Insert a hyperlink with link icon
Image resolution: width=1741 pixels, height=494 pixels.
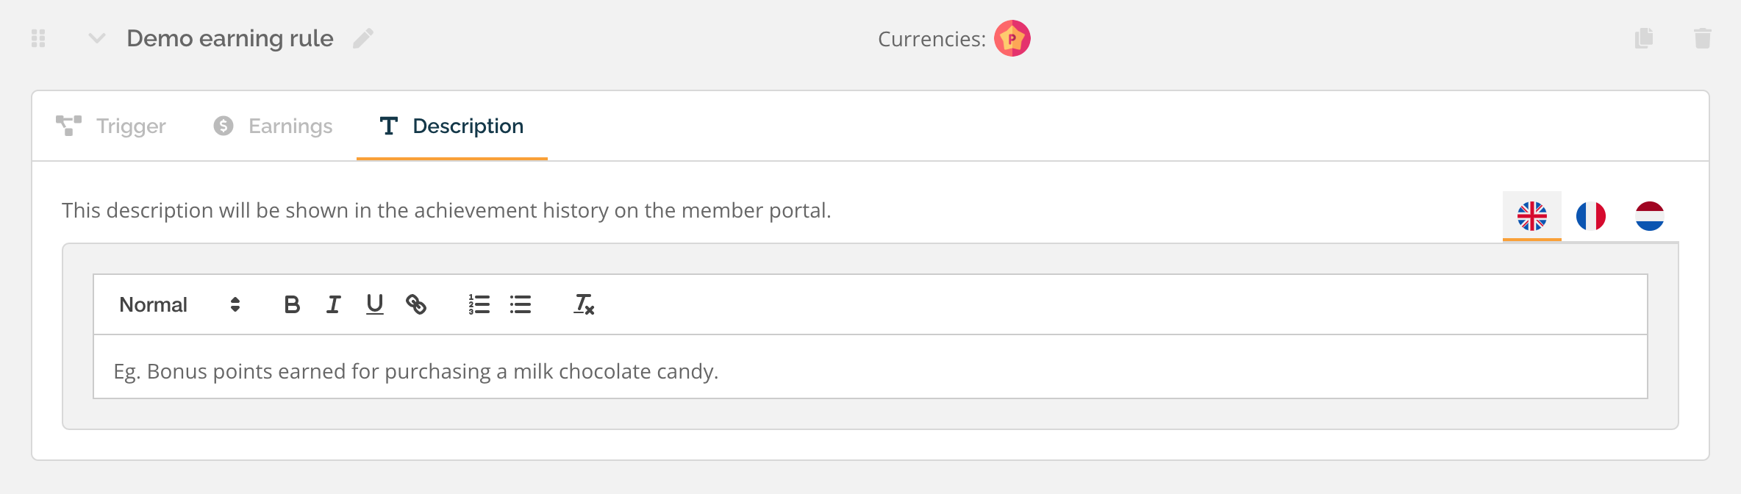[x=416, y=304]
